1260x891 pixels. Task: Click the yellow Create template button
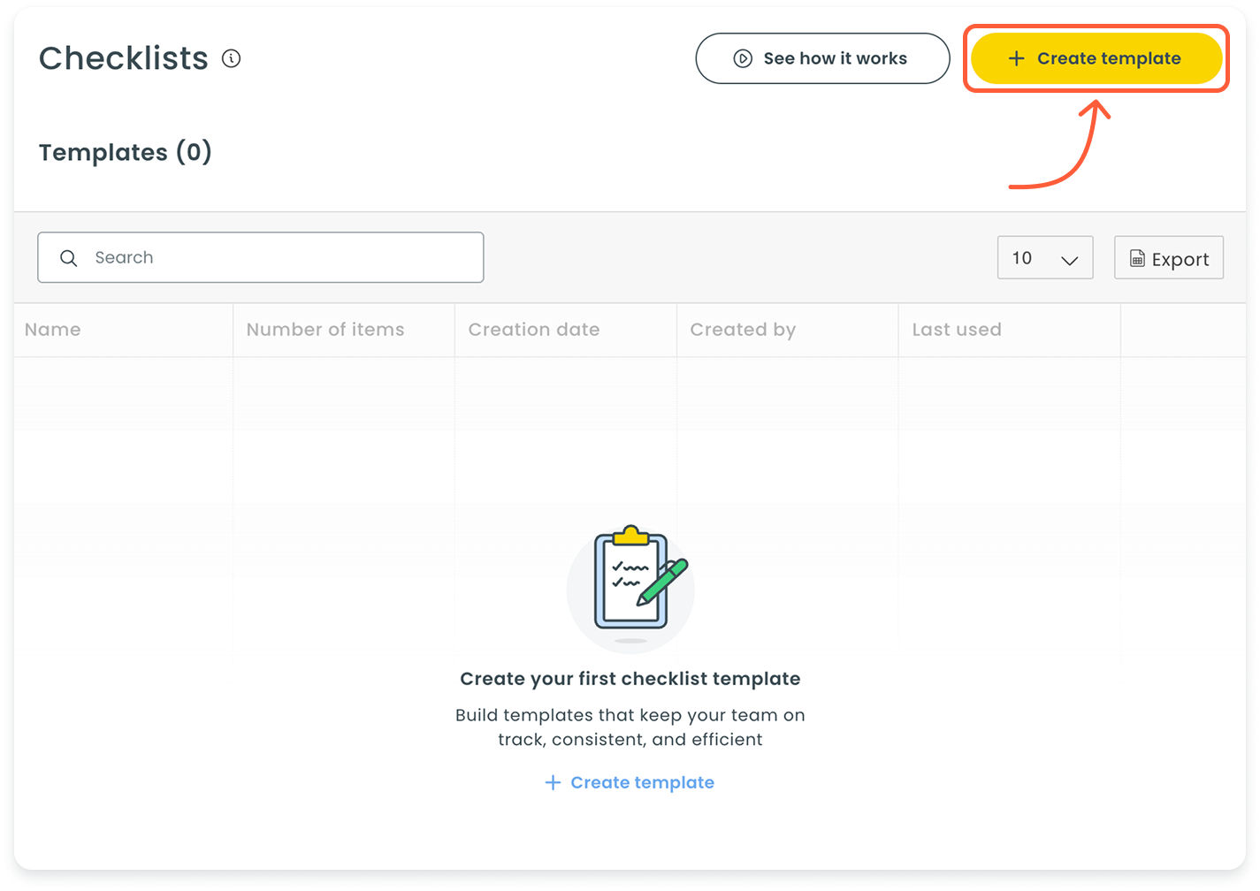point(1096,57)
